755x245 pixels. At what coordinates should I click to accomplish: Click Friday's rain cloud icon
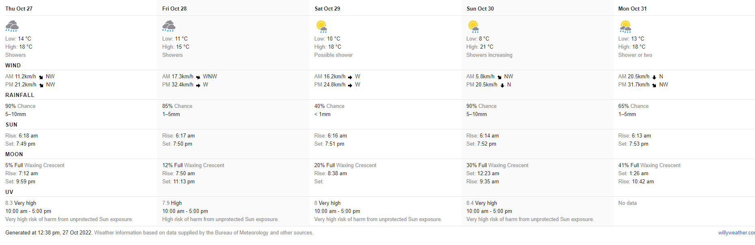click(x=169, y=26)
